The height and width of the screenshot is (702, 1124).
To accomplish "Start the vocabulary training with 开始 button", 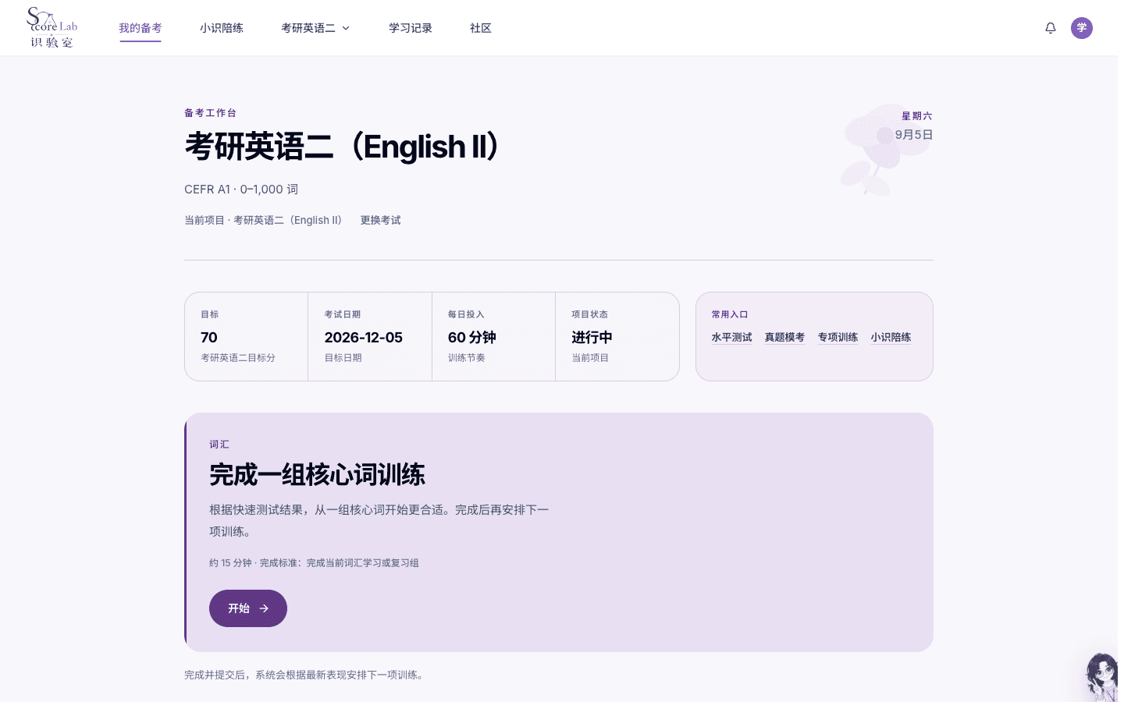I will [248, 608].
